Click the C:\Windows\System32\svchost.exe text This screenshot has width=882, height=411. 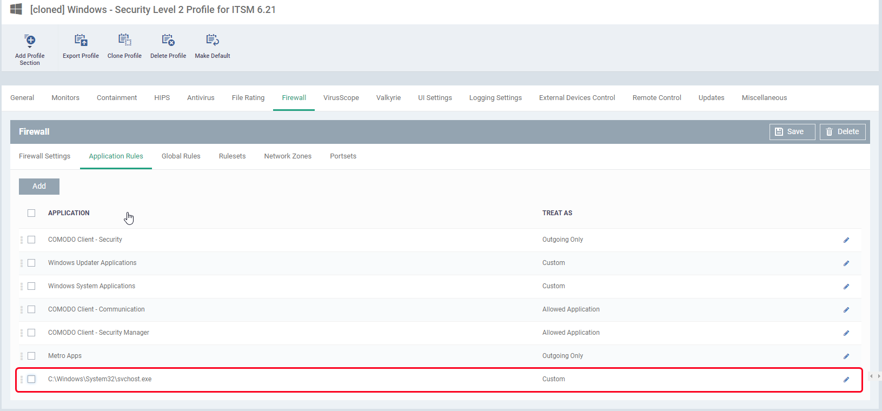100,379
